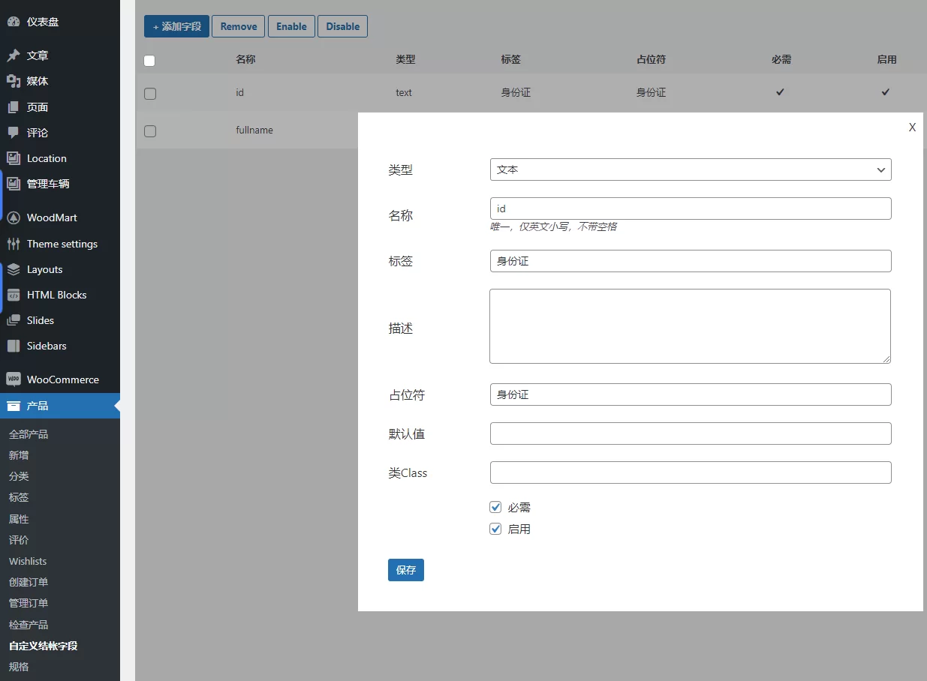Click the HTML Blocks code icon

[x=13, y=295]
